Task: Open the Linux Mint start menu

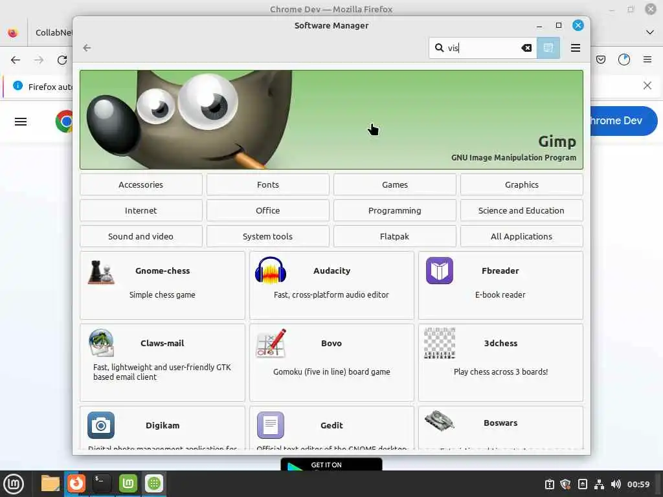Action: [14, 484]
